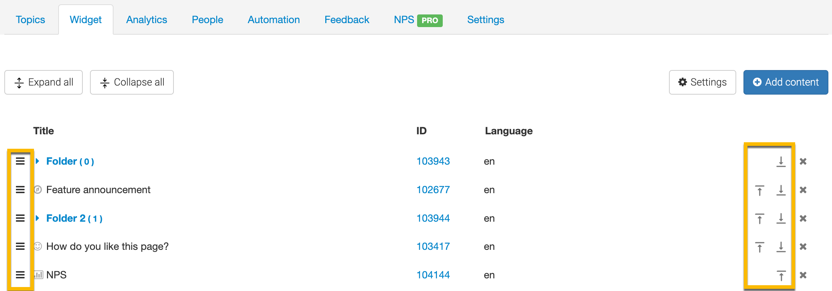Screen dimensions: 832x291
Task: Open the Automation tab
Action: (274, 19)
